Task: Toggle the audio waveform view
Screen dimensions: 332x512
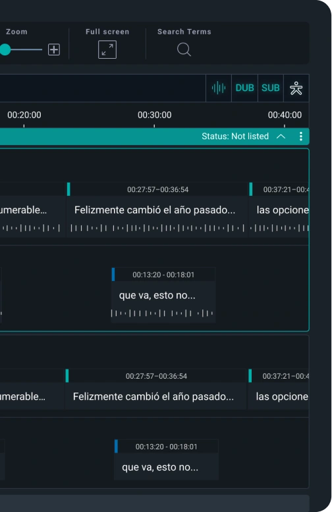Action: click(x=219, y=88)
